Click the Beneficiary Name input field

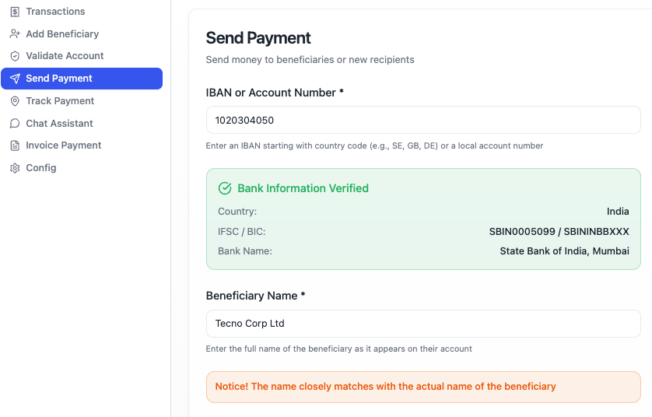click(423, 324)
